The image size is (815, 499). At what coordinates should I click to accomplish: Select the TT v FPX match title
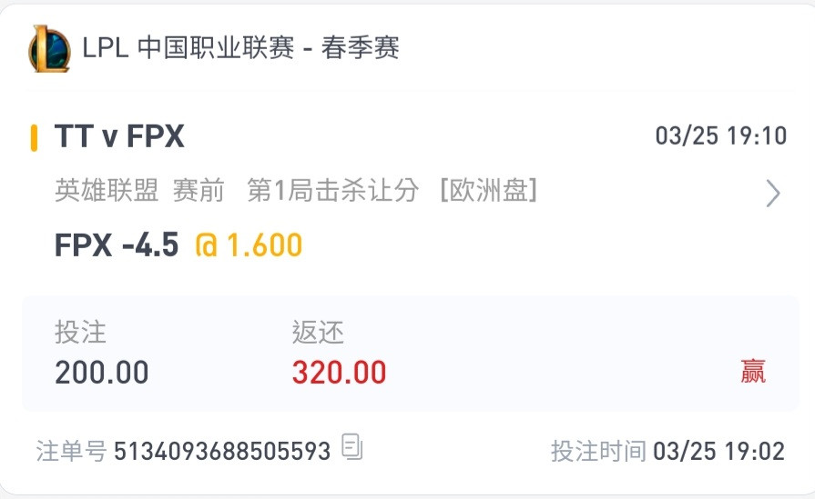(119, 136)
